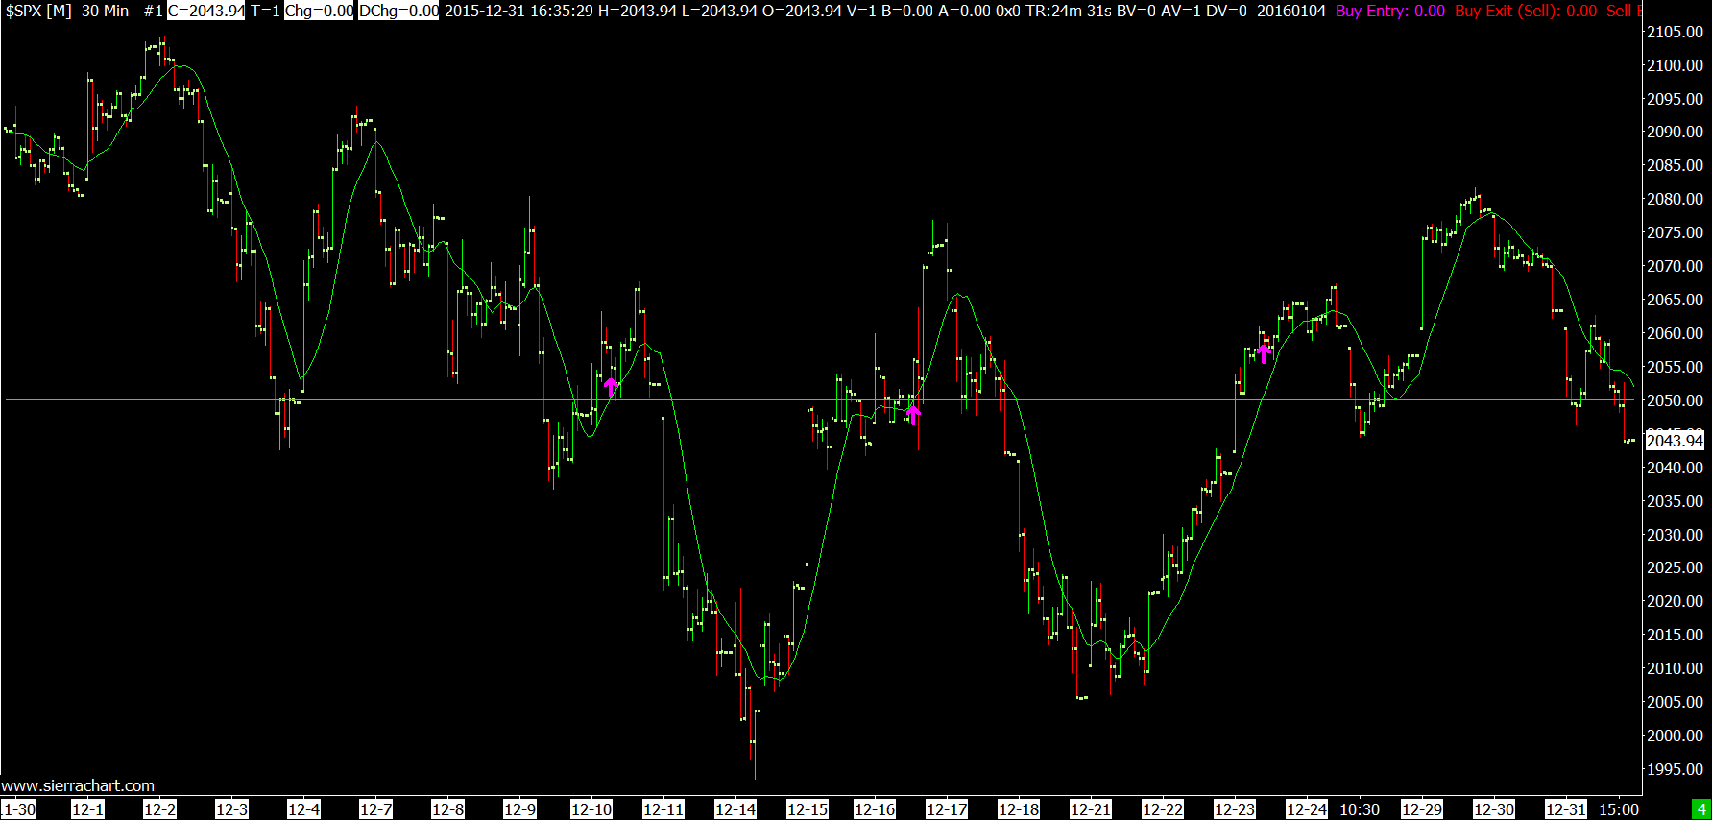Click the 15:00 time label on time axis
The image size is (1712, 820).
click(x=1619, y=809)
